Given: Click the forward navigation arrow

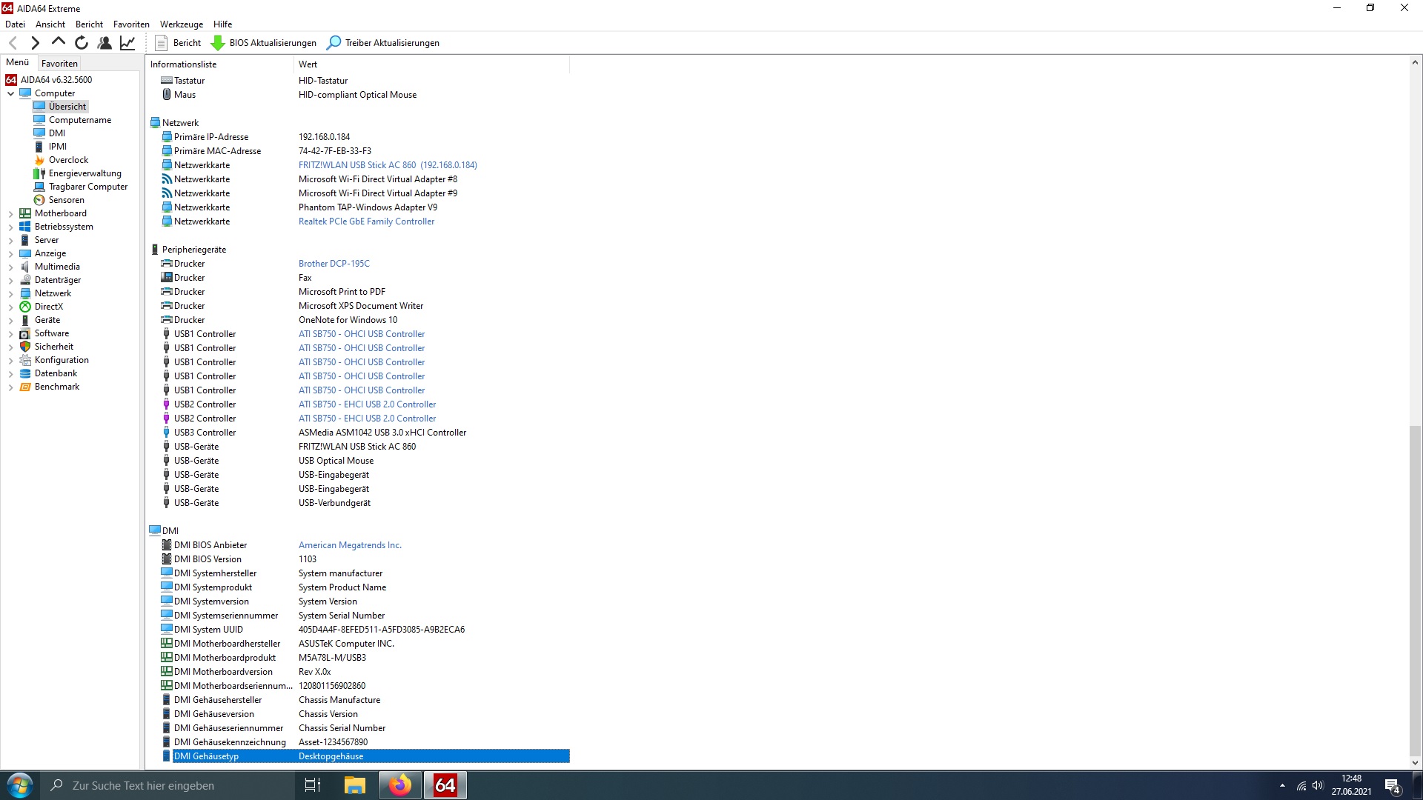Looking at the screenshot, I should (x=35, y=43).
